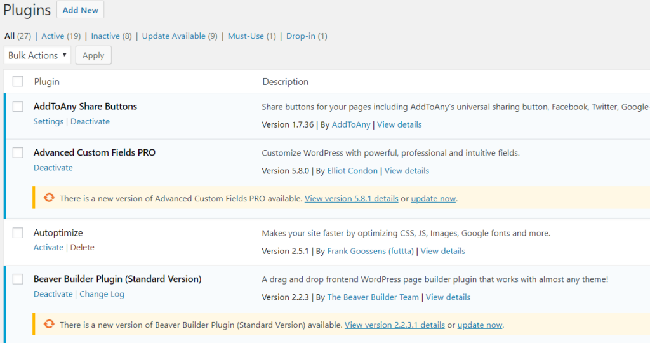View details for Autoptimize
650x343 pixels.
[x=442, y=251]
